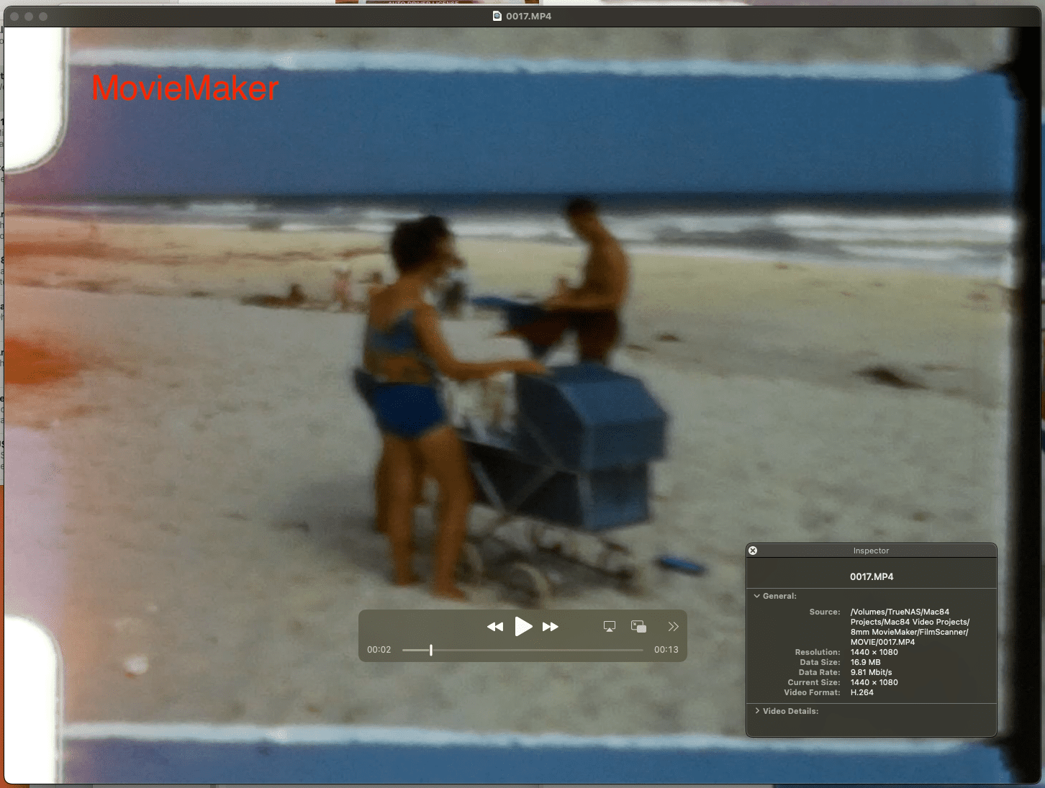The width and height of the screenshot is (1045, 788).
Task: Click the 0017.MP4 heading in Inspector
Action: [871, 576]
